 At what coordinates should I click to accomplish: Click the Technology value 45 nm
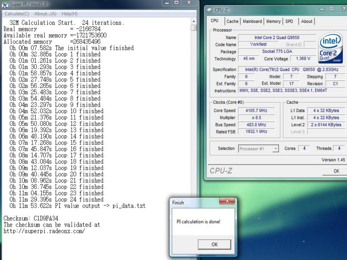click(249, 58)
